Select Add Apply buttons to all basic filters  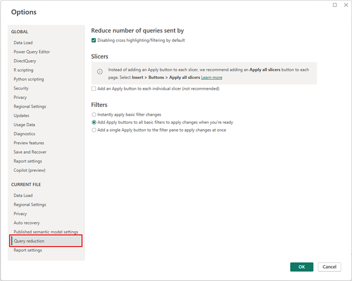coord(94,122)
